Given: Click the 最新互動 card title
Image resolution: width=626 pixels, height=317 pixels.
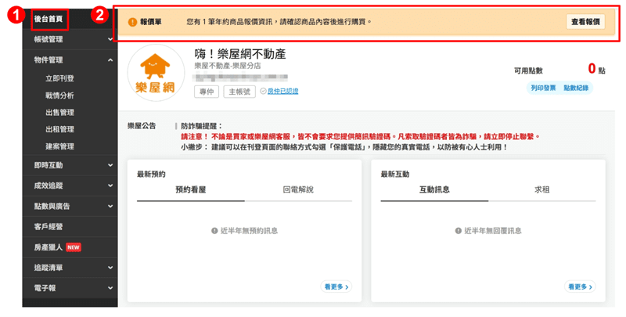Looking at the screenshot, I should click(395, 174).
